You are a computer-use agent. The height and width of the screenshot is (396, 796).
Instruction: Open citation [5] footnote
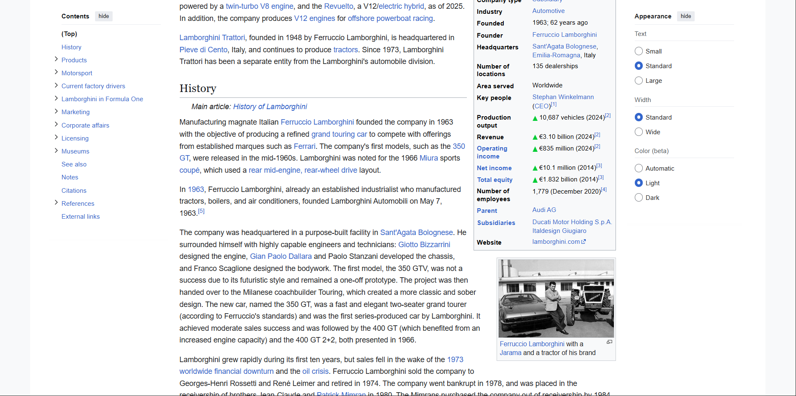pos(201,211)
